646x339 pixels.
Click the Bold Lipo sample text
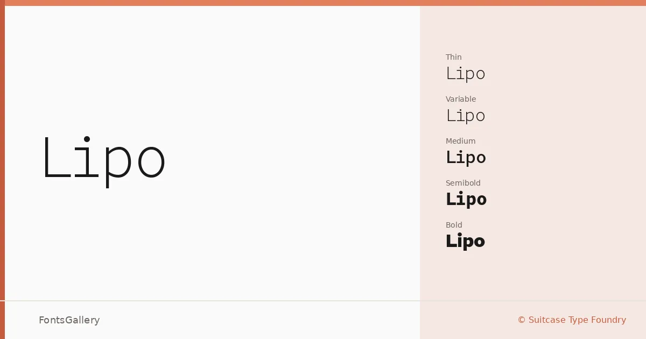click(x=465, y=242)
